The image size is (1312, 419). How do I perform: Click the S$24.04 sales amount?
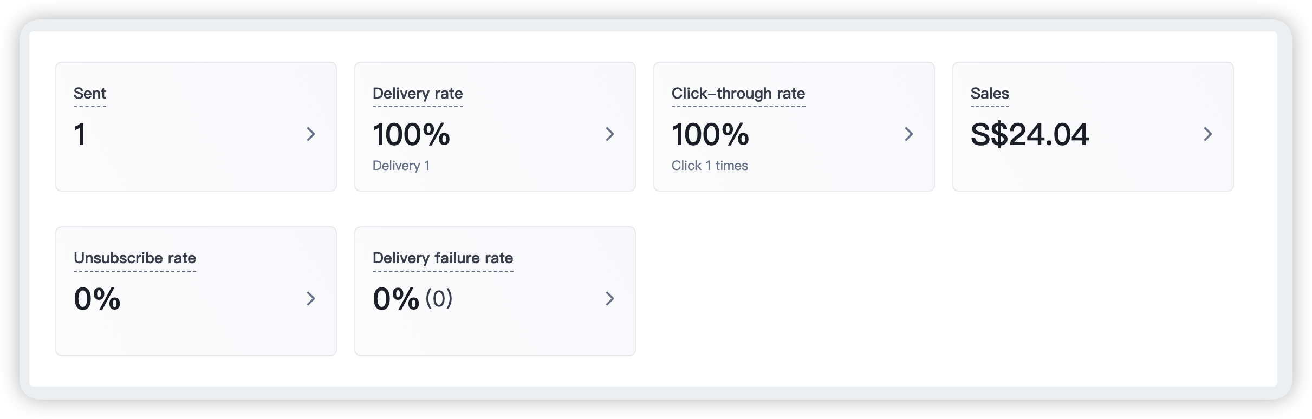click(1029, 135)
